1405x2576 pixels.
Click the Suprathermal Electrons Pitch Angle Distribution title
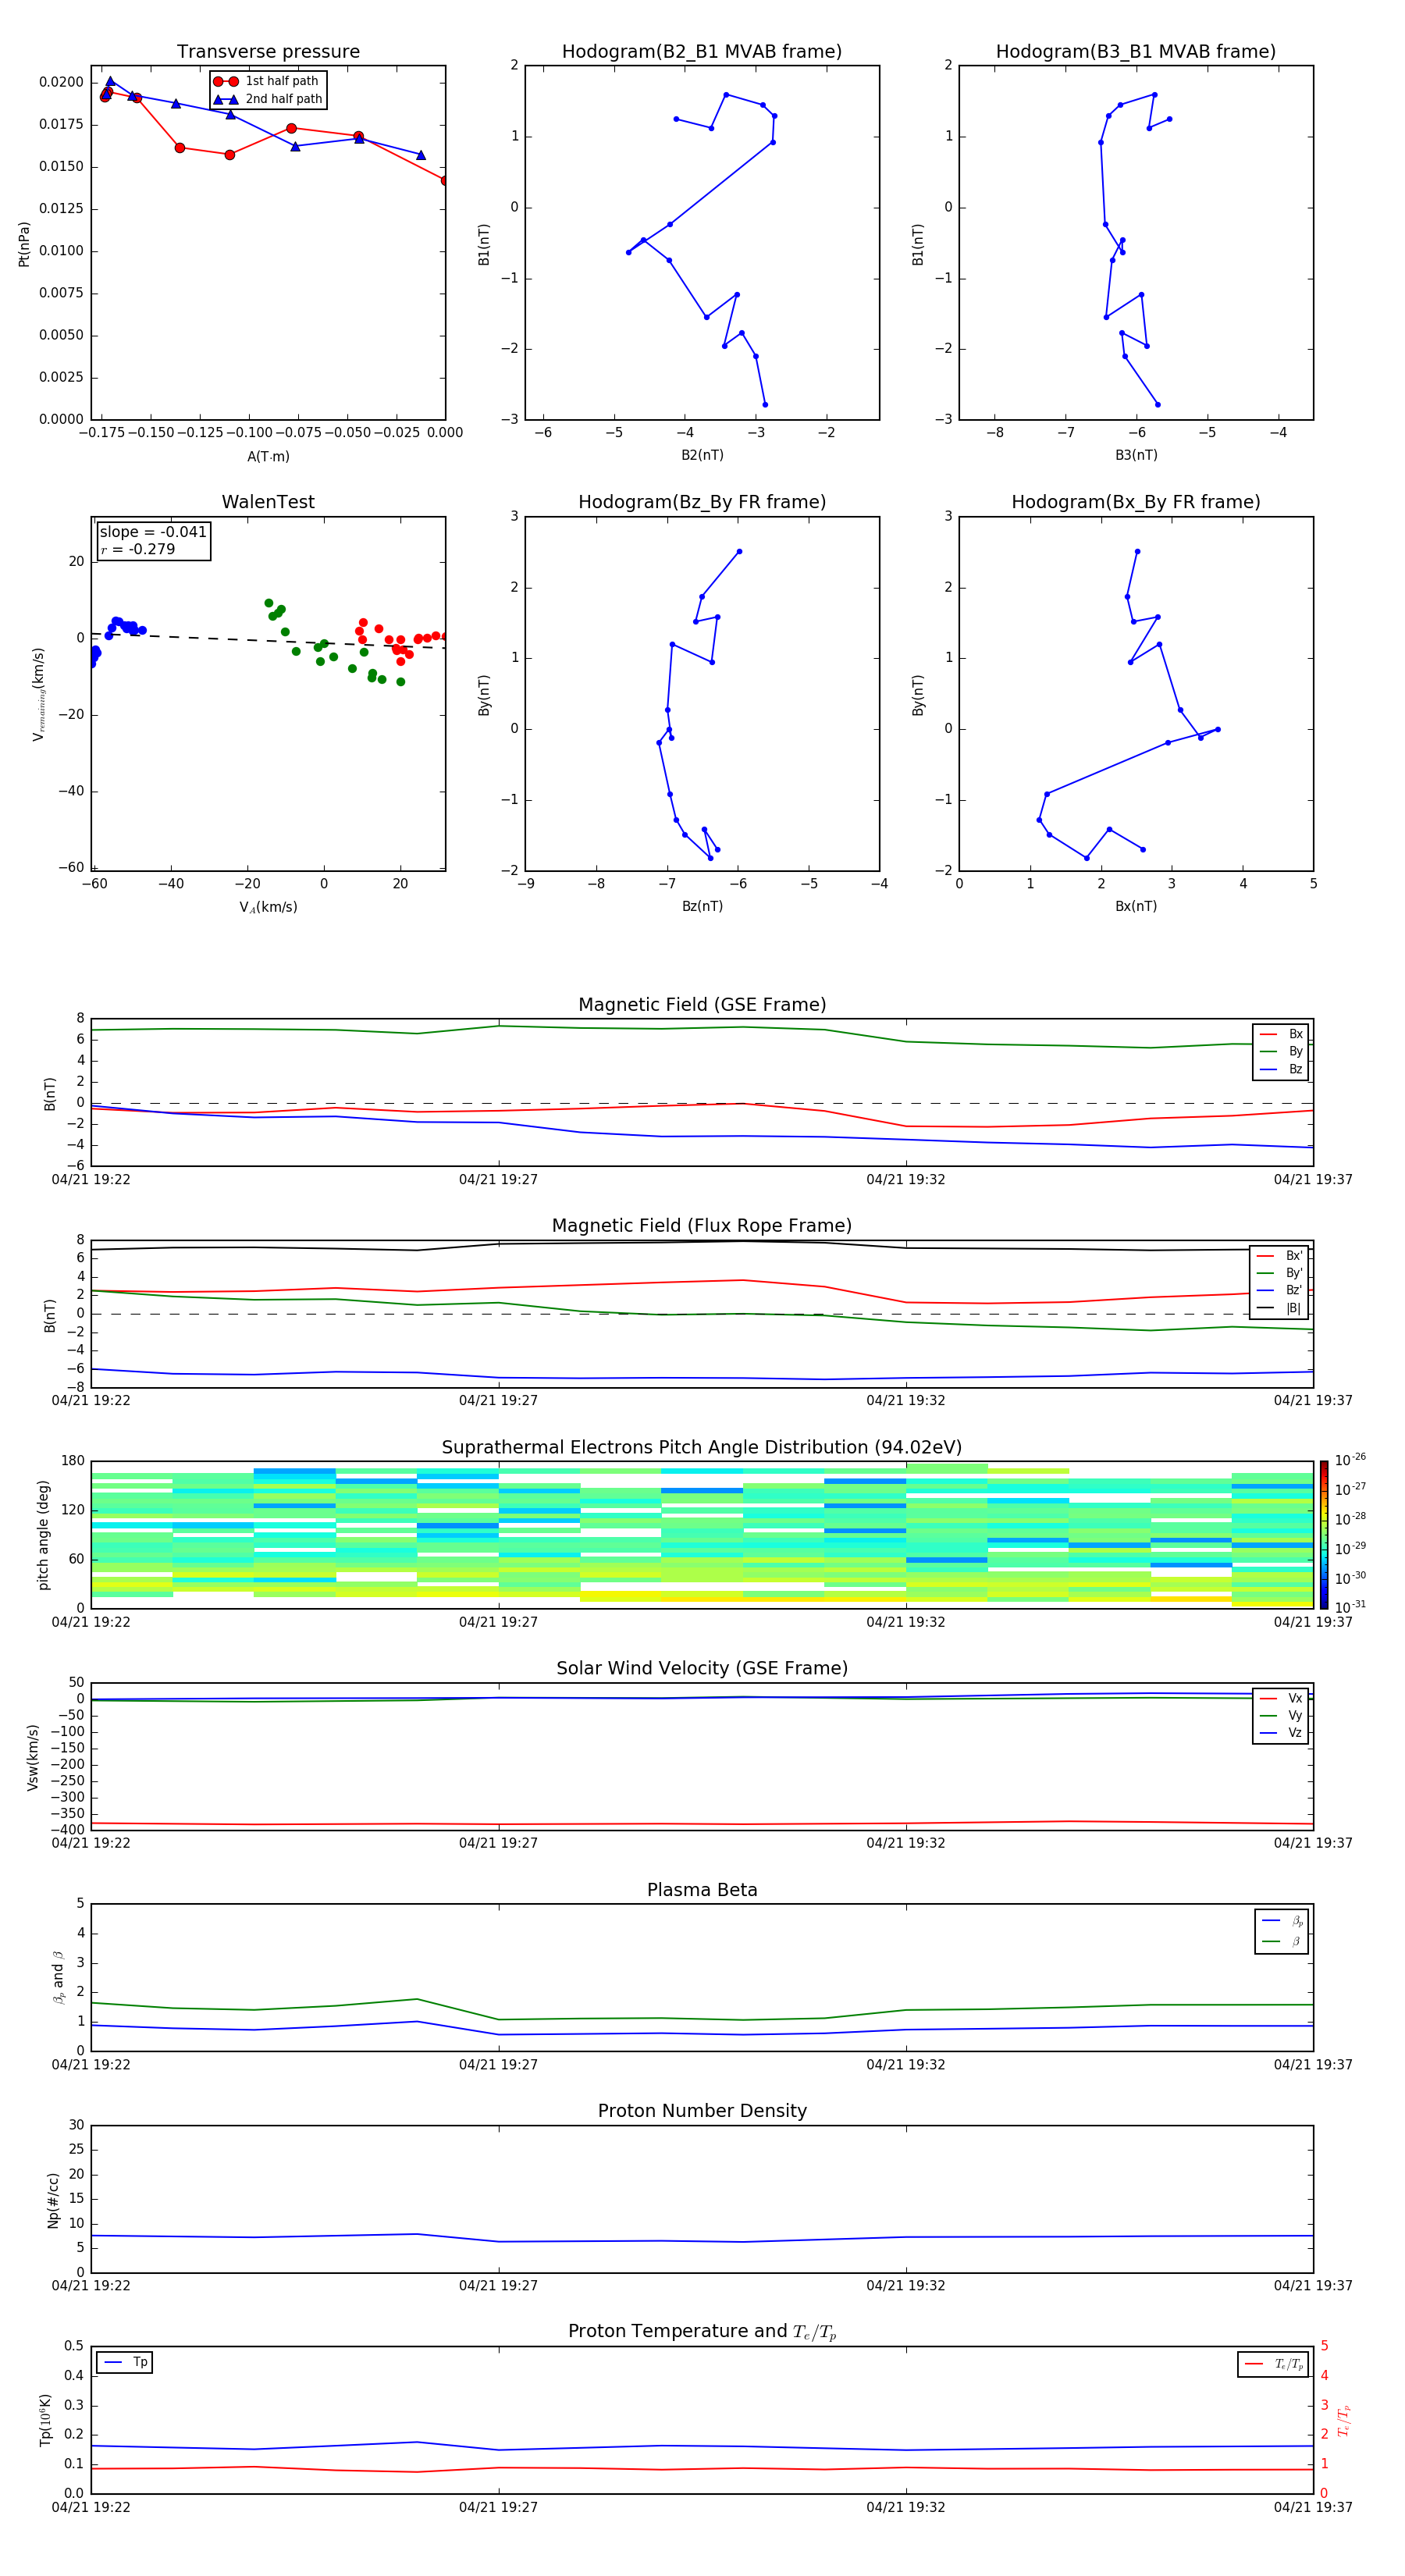(702, 1448)
